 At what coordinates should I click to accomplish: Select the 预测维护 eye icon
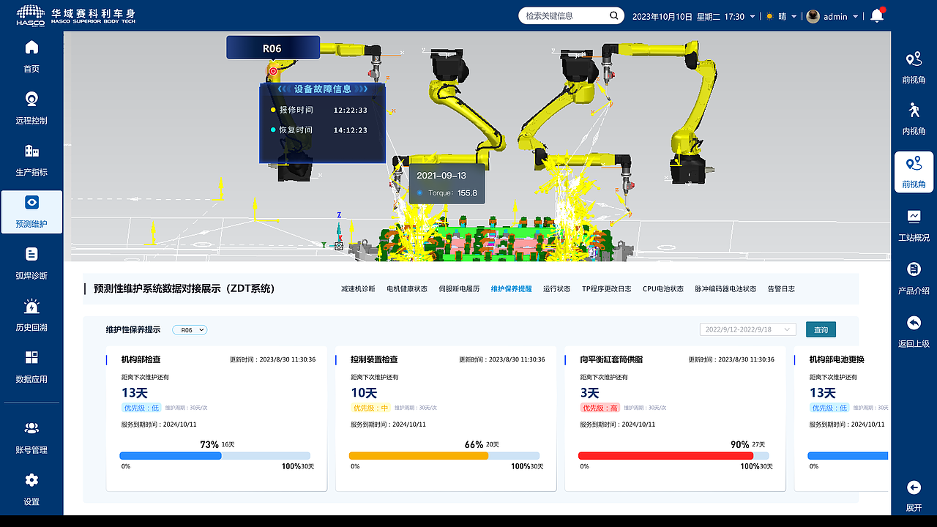tap(31, 202)
